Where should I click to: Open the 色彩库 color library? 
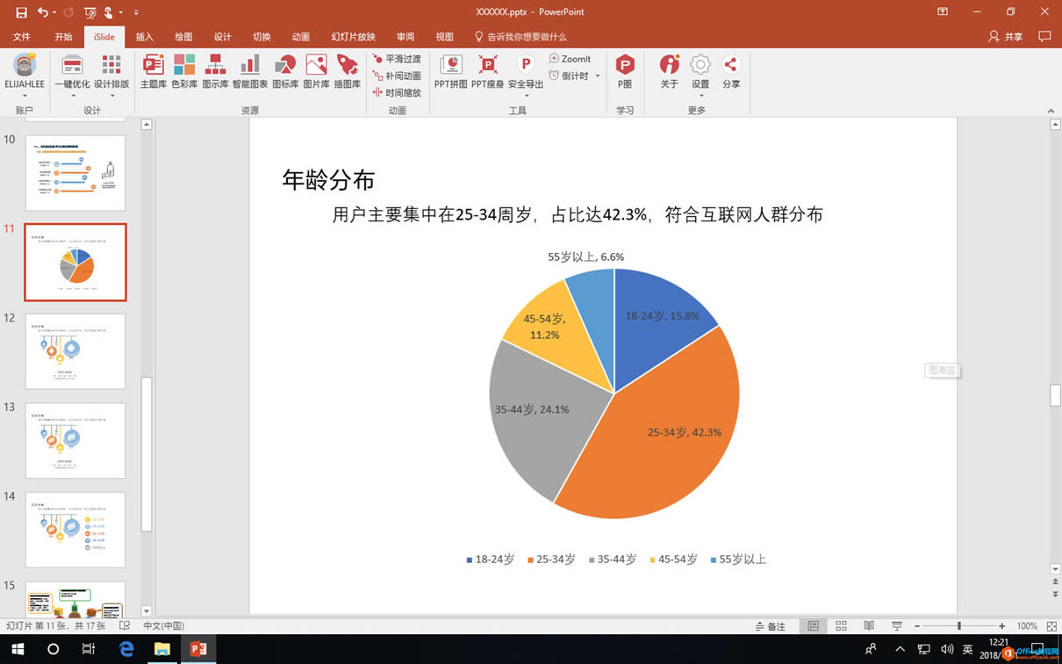pyautogui.click(x=183, y=72)
